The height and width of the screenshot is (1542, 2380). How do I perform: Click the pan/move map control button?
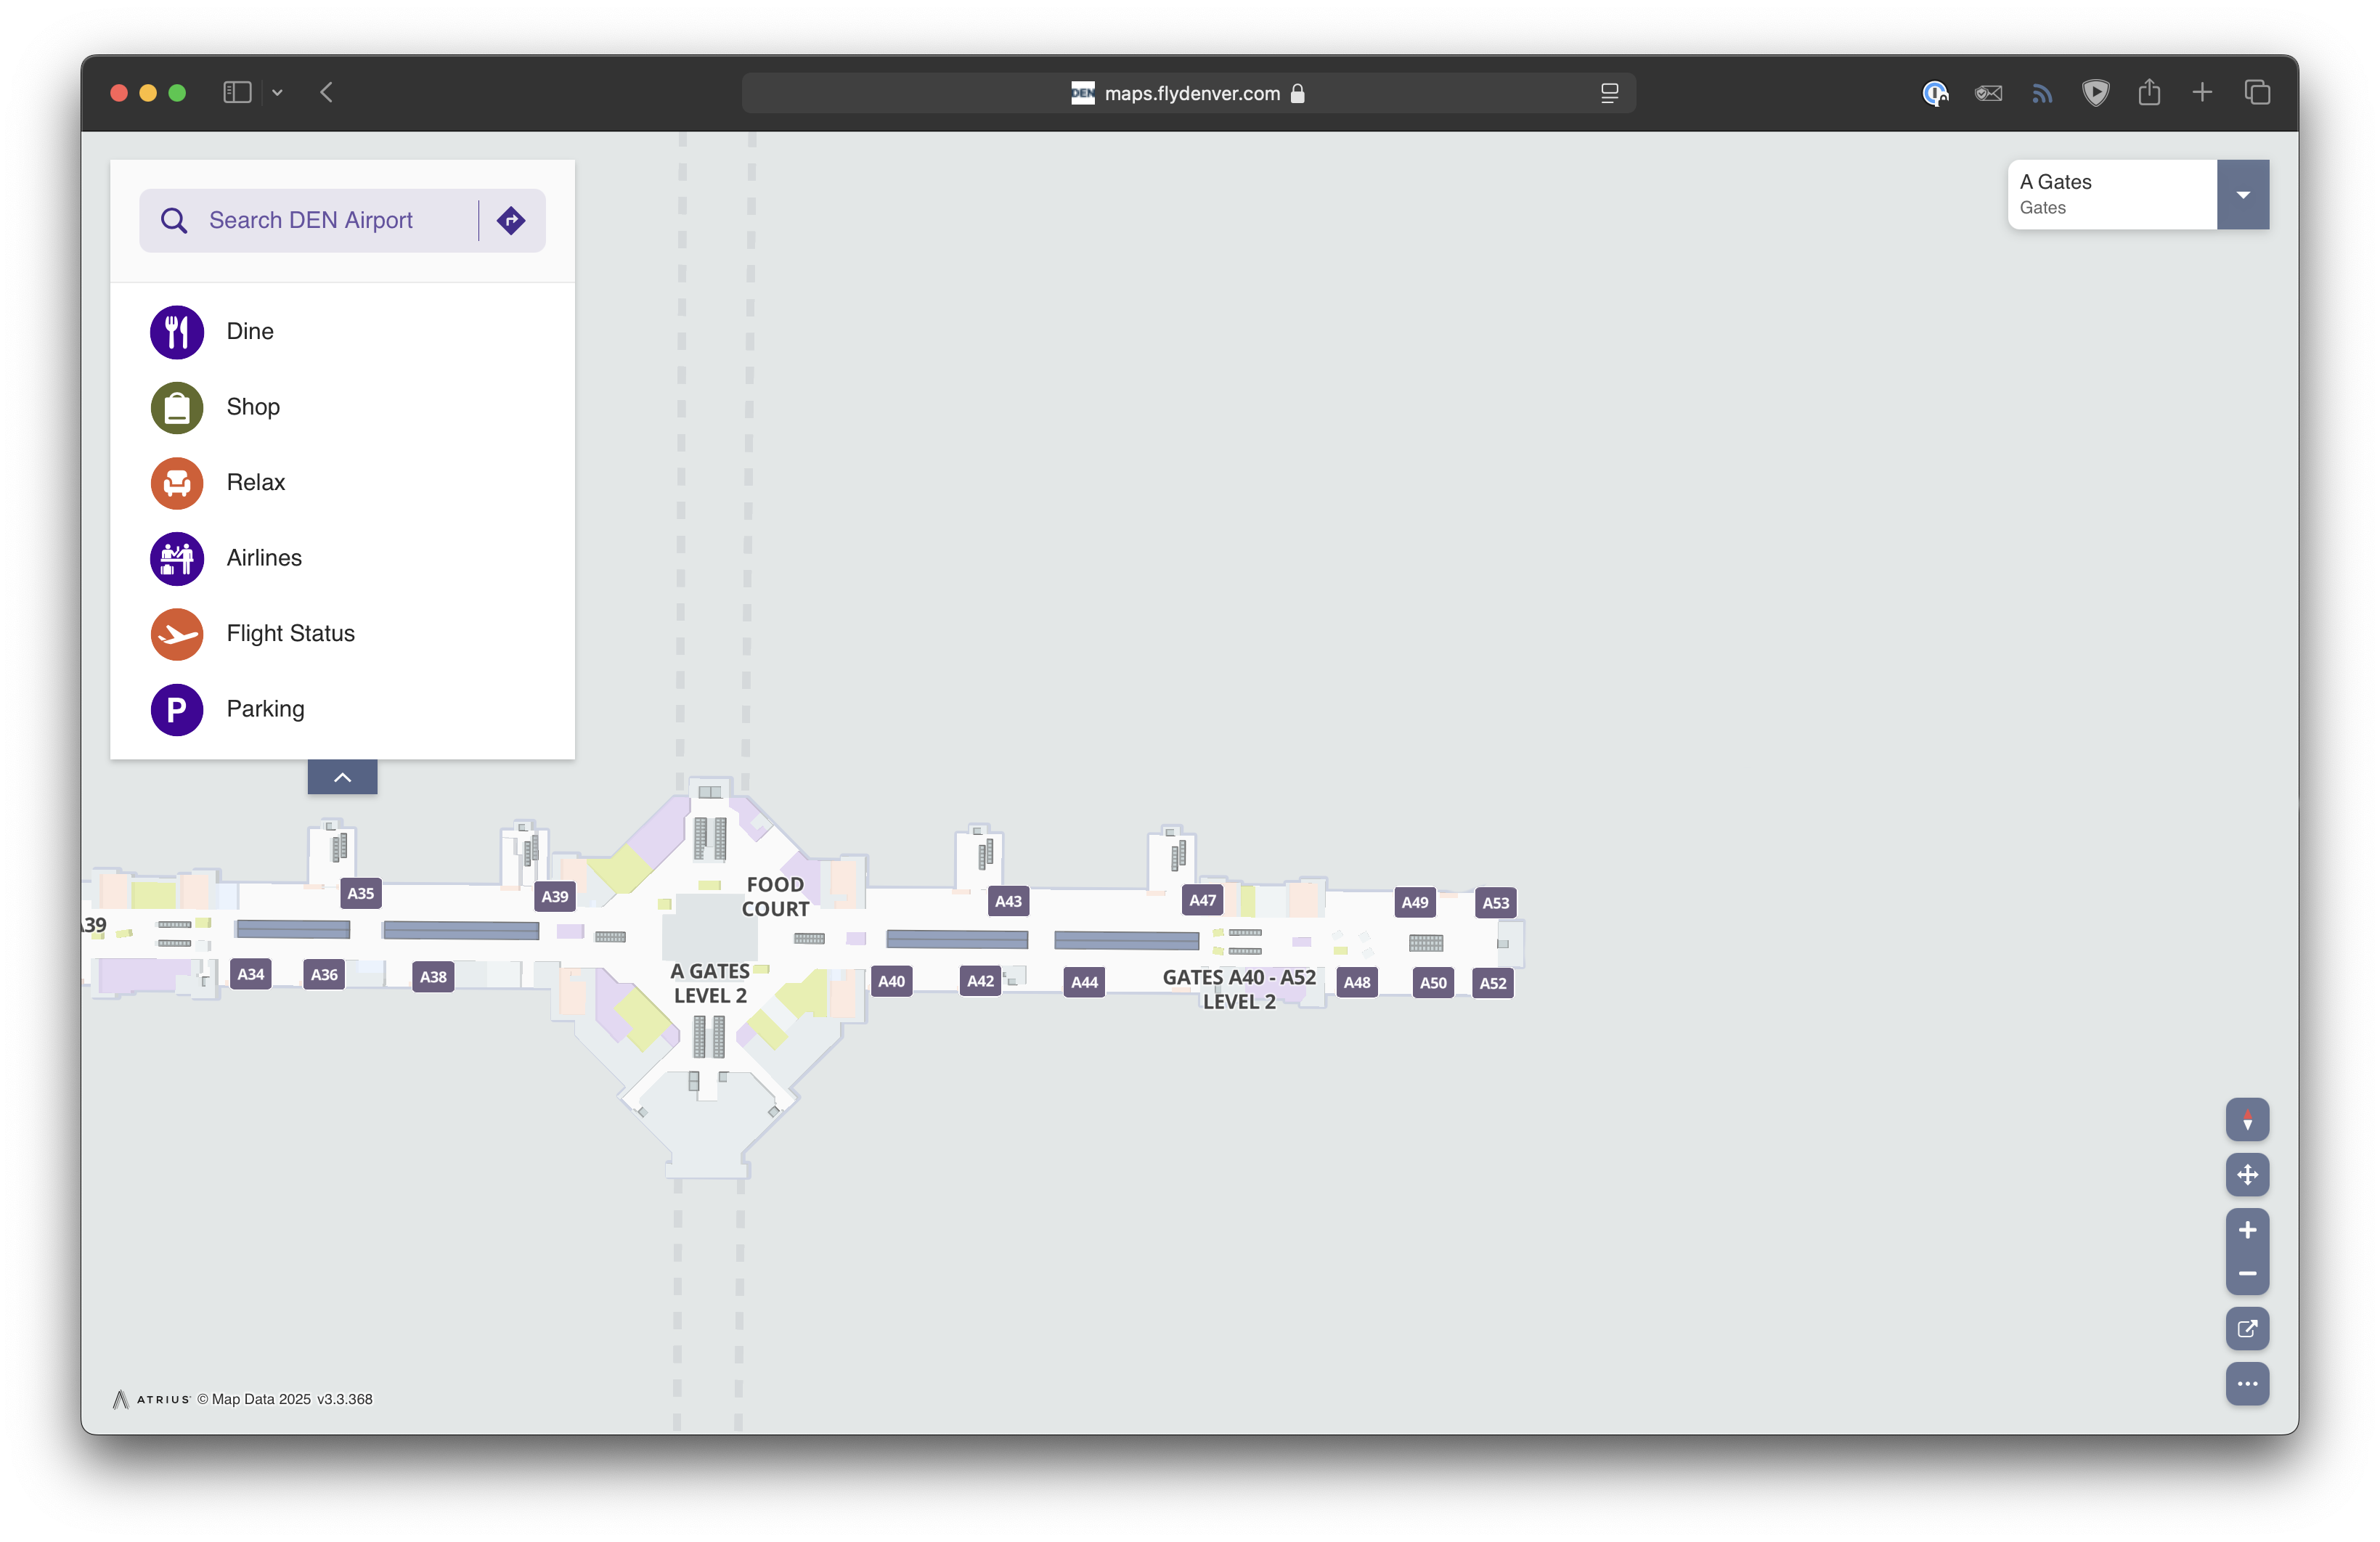pos(2246,1174)
